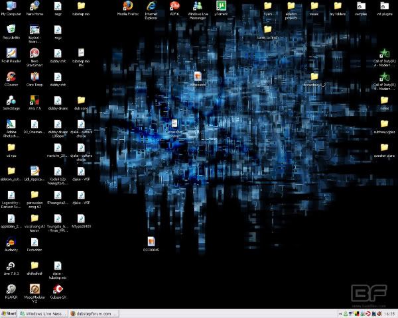Launch Ableton Live 7.0.1 shortcut
The width and height of the screenshot is (398, 318).
(11, 268)
